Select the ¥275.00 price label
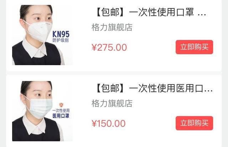 [x=109, y=47]
